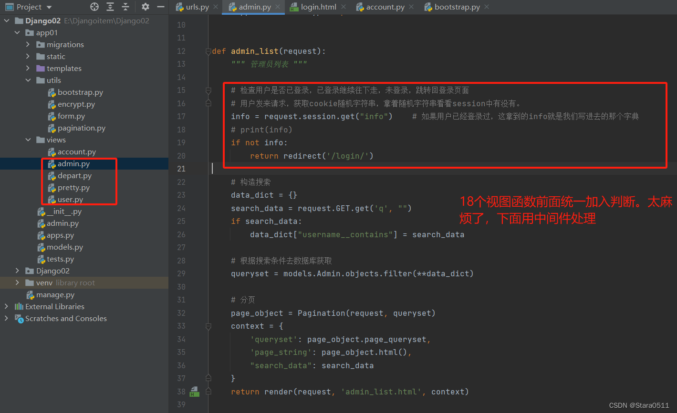This screenshot has height=413, width=677.
Task: Click the External Libraries icon
Action: 19,307
